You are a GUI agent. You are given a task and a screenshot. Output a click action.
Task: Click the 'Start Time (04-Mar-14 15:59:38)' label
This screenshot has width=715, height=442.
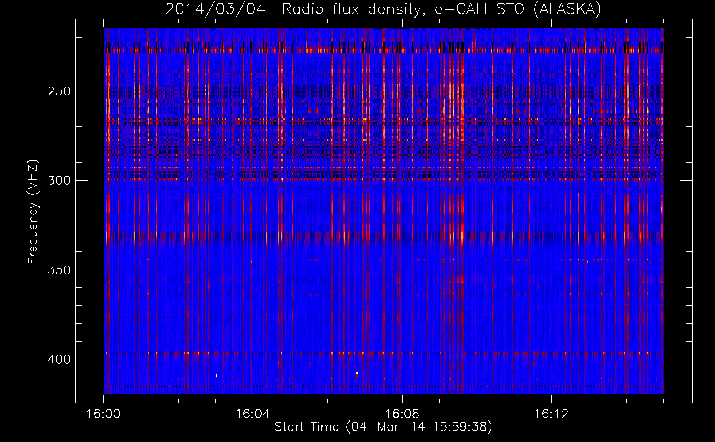tap(383, 427)
